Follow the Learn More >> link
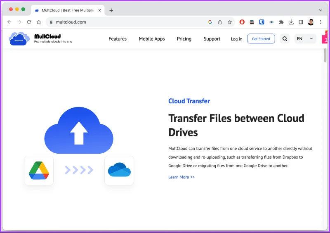Image resolution: width=330 pixels, height=233 pixels. coord(181,177)
